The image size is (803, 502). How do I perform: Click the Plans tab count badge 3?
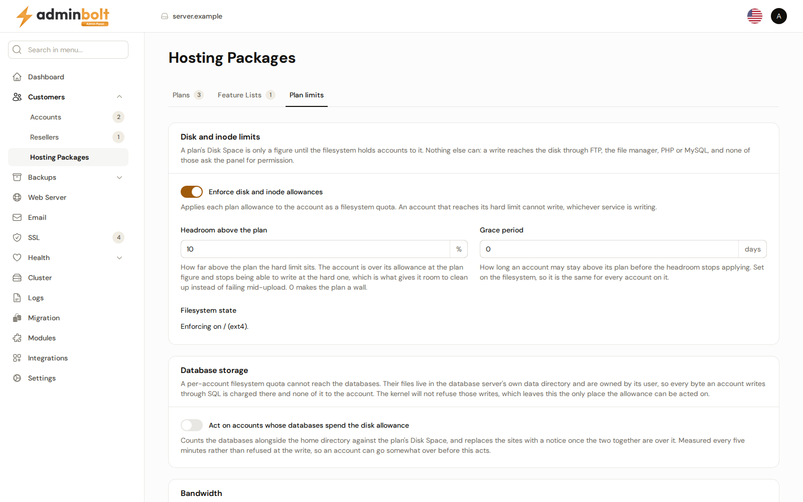pyautogui.click(x=199, y=95)
